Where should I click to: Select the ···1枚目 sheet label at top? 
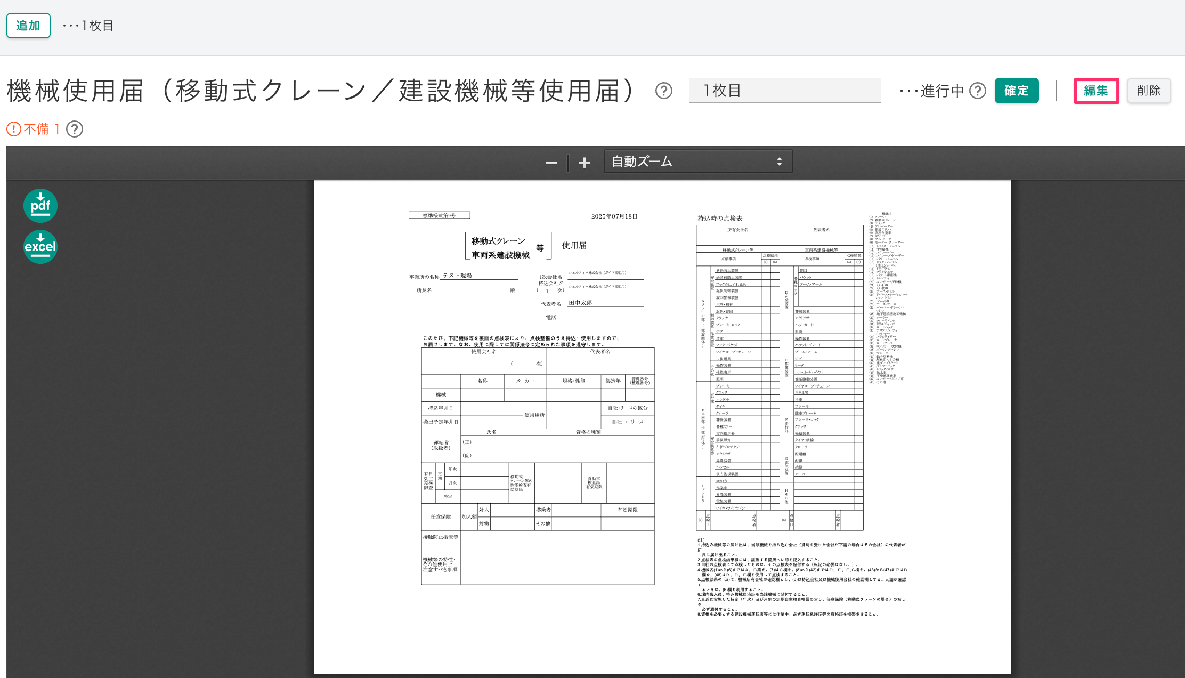[88, 26]
